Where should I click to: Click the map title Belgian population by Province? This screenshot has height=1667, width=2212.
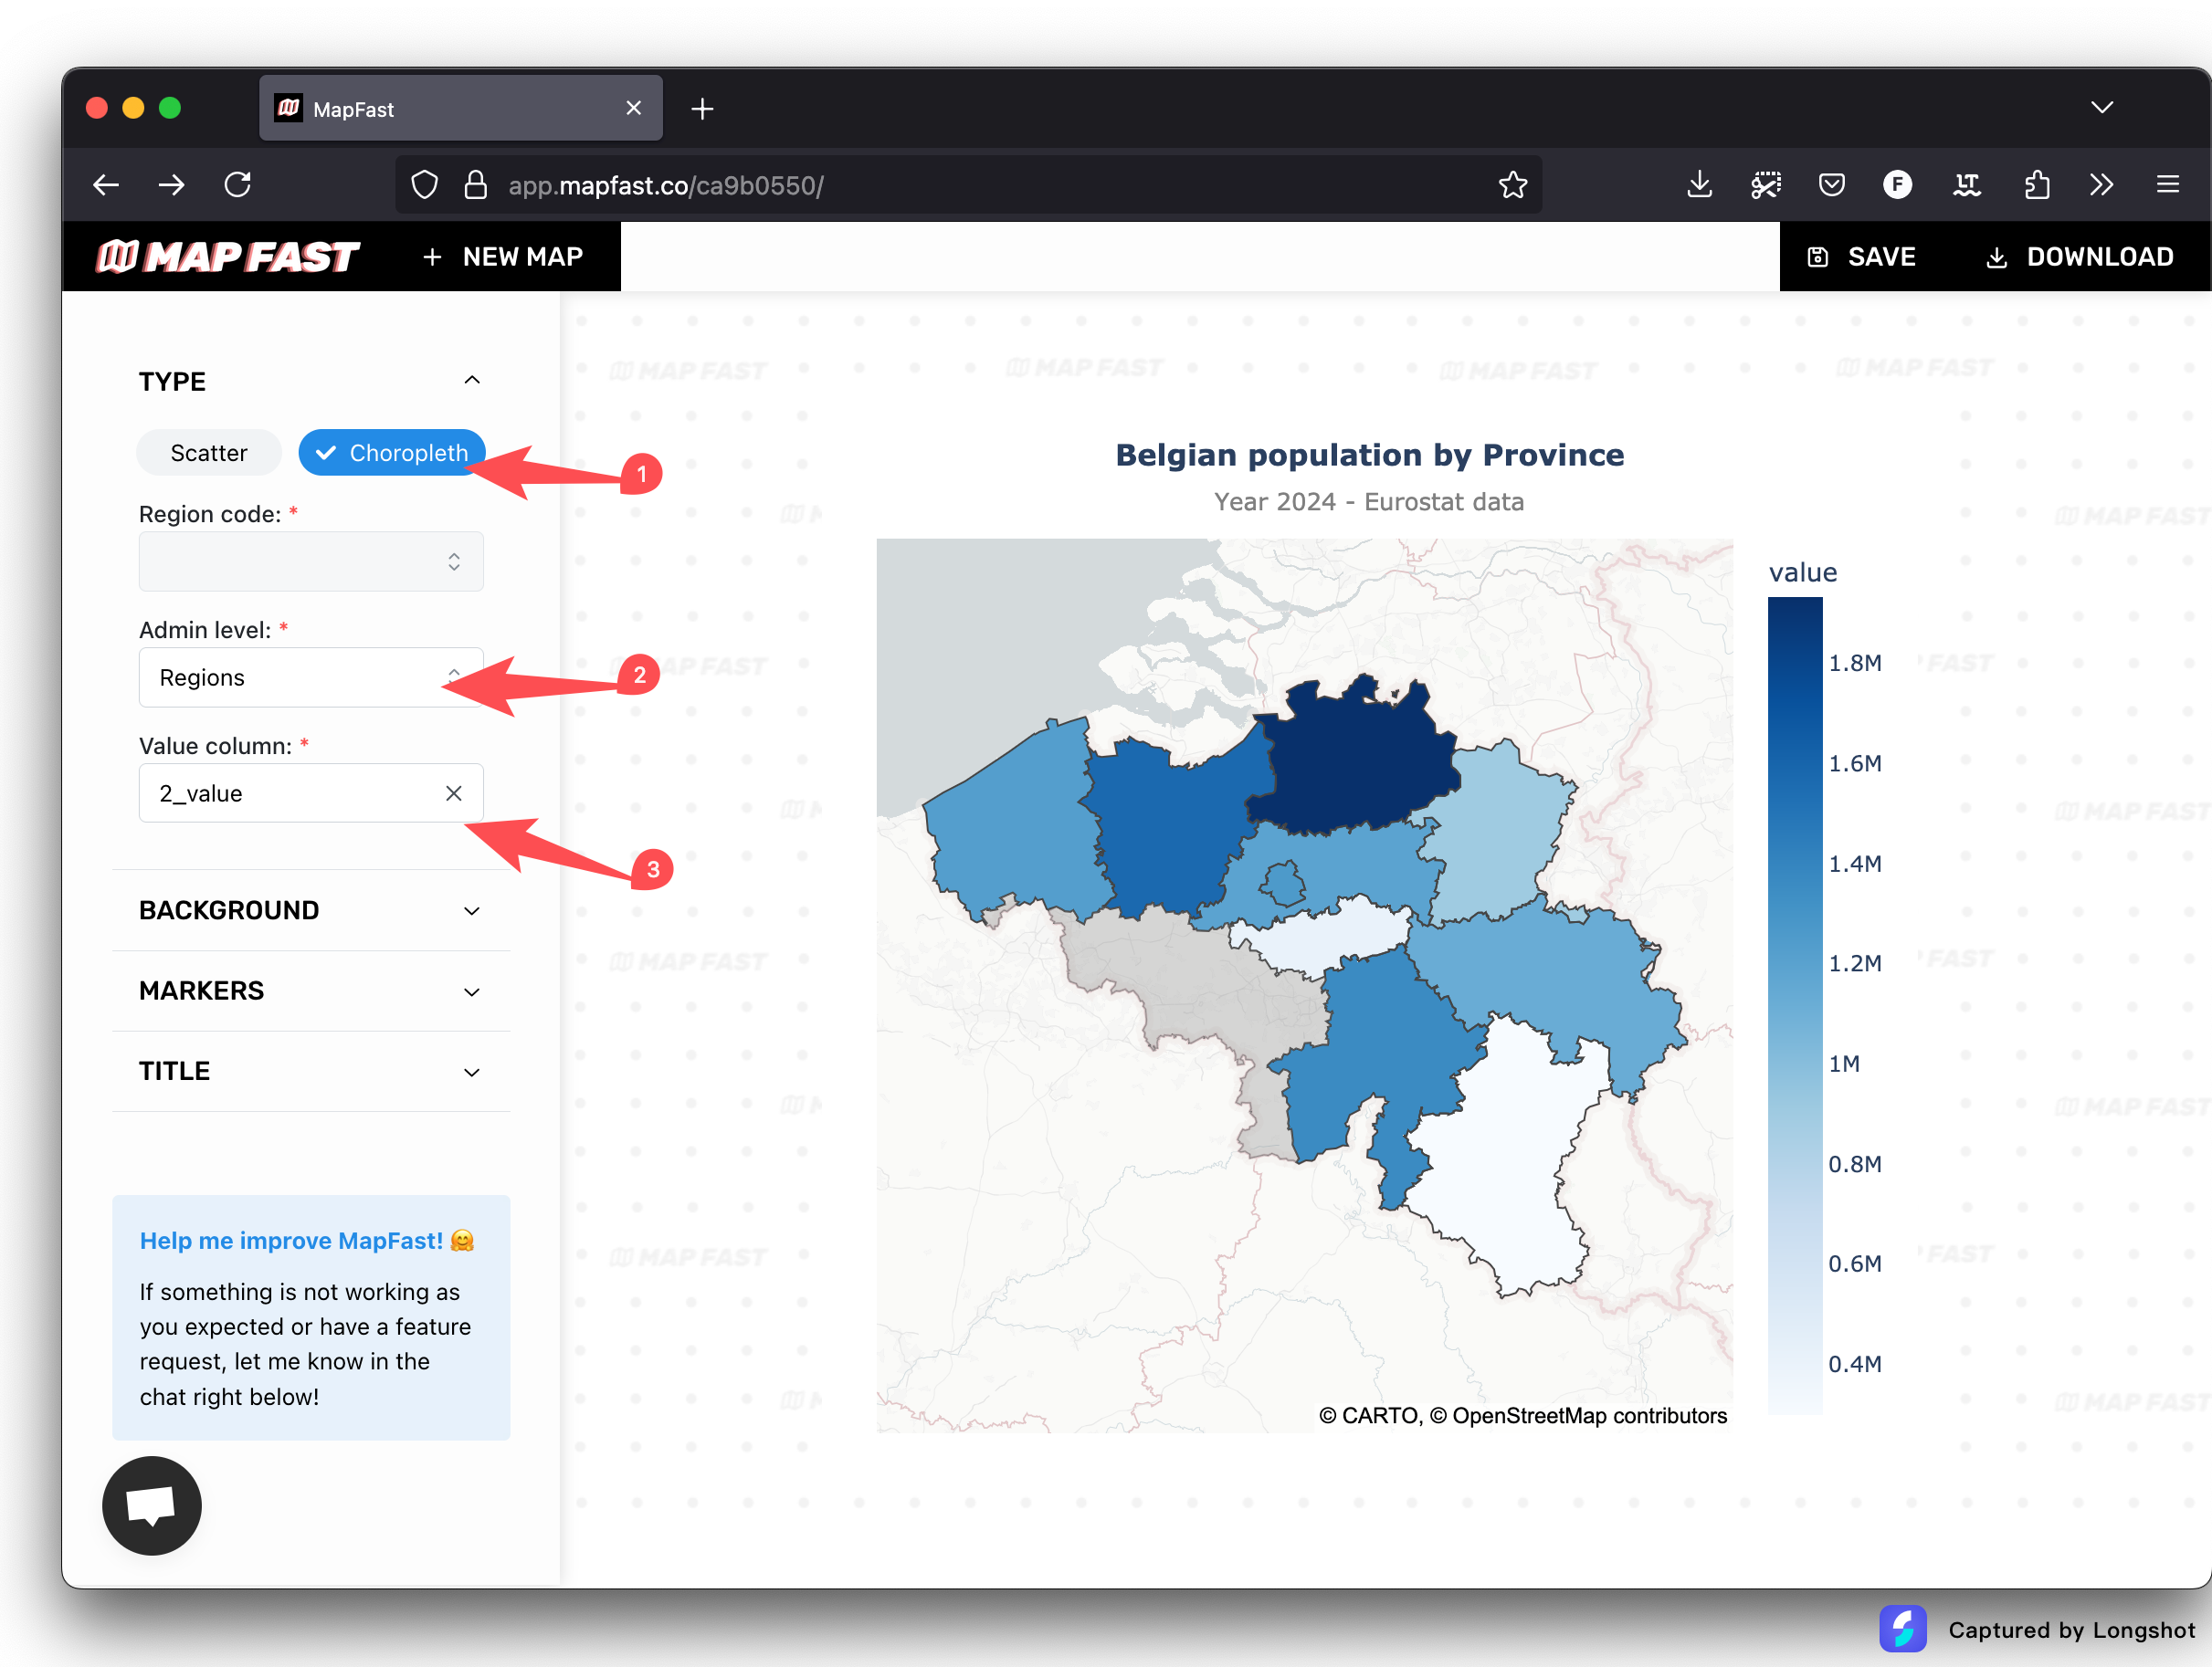pos(1369,456)
